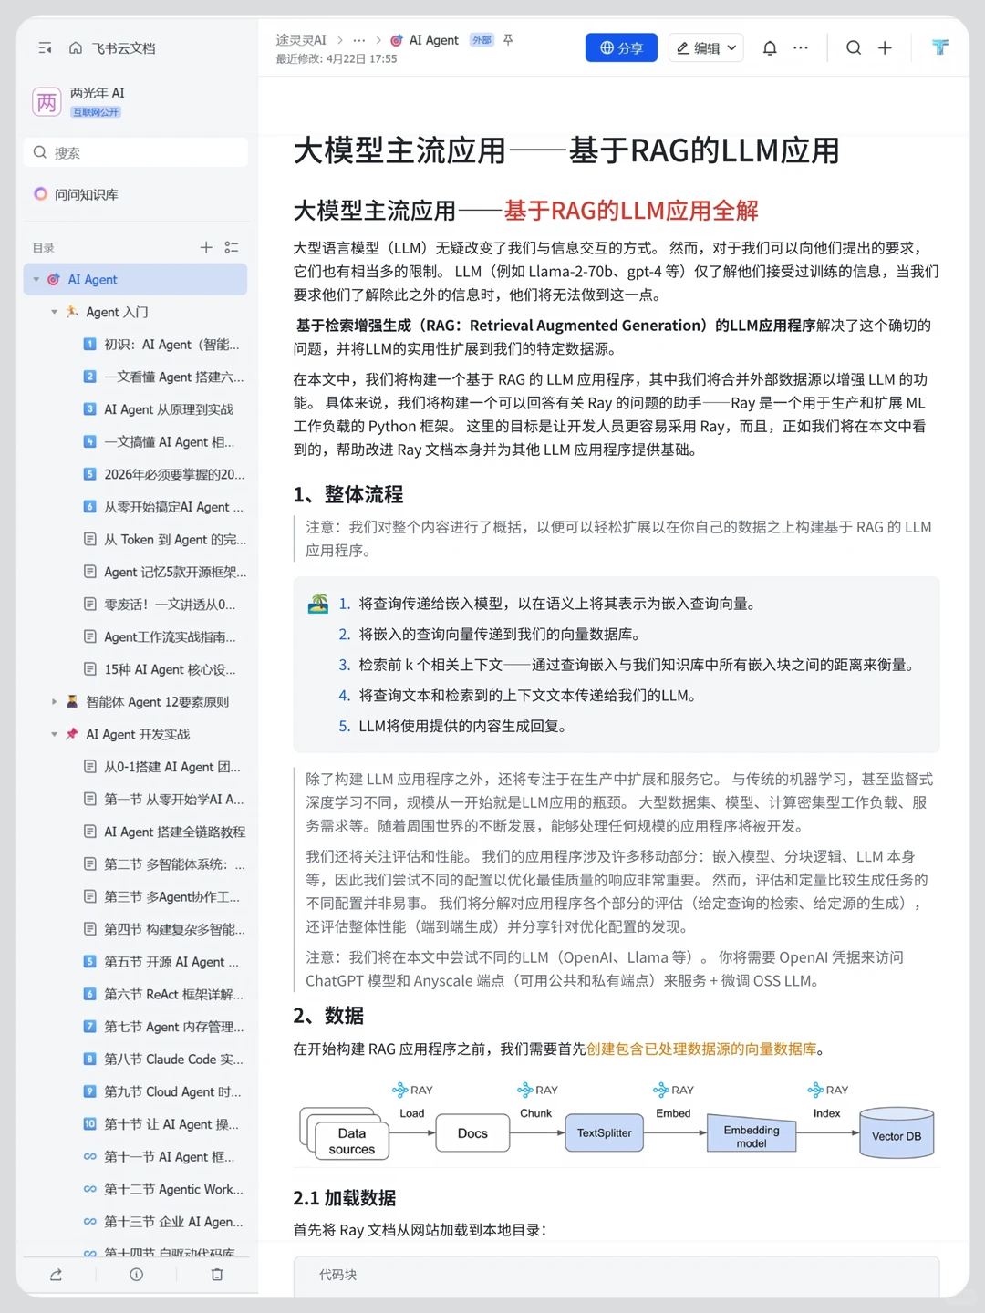Click the palm-island emoji icon in callout

(318, 604)
